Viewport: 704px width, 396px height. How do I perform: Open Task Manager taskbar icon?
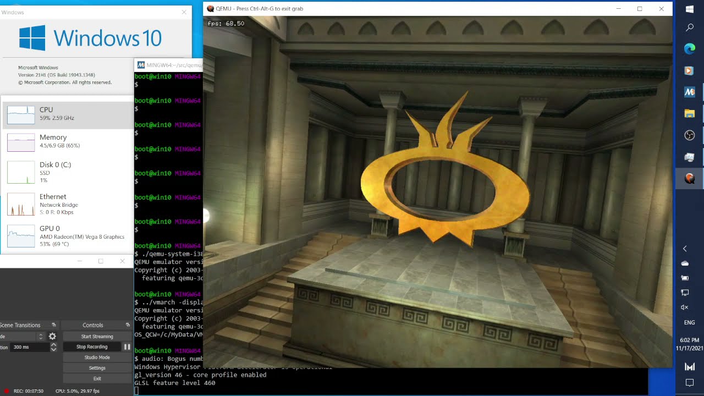click(x=690, y=157)
